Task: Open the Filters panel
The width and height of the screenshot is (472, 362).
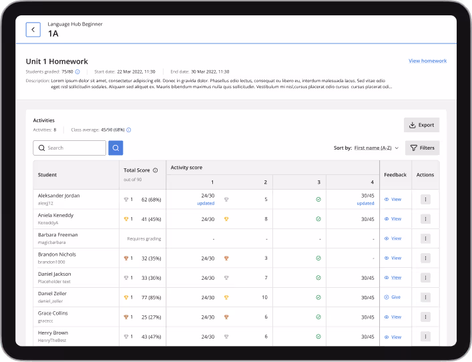Action: pyautogui.click(x=422, y=148)
